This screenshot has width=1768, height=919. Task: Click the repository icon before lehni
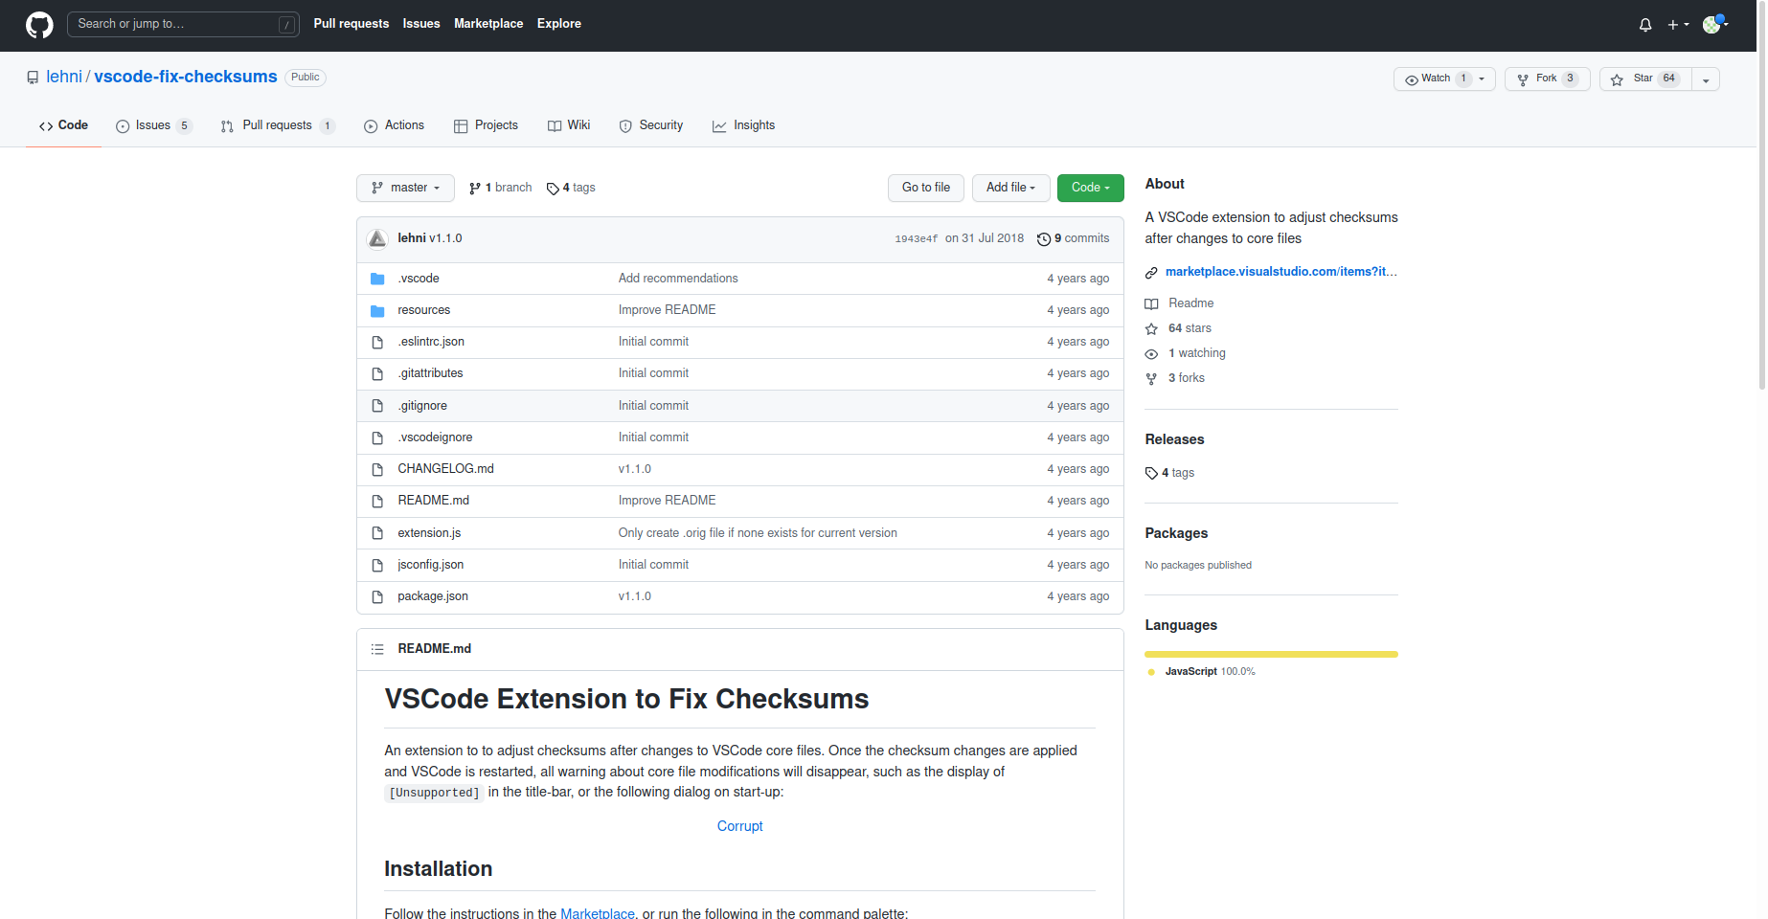coord(33,78)
